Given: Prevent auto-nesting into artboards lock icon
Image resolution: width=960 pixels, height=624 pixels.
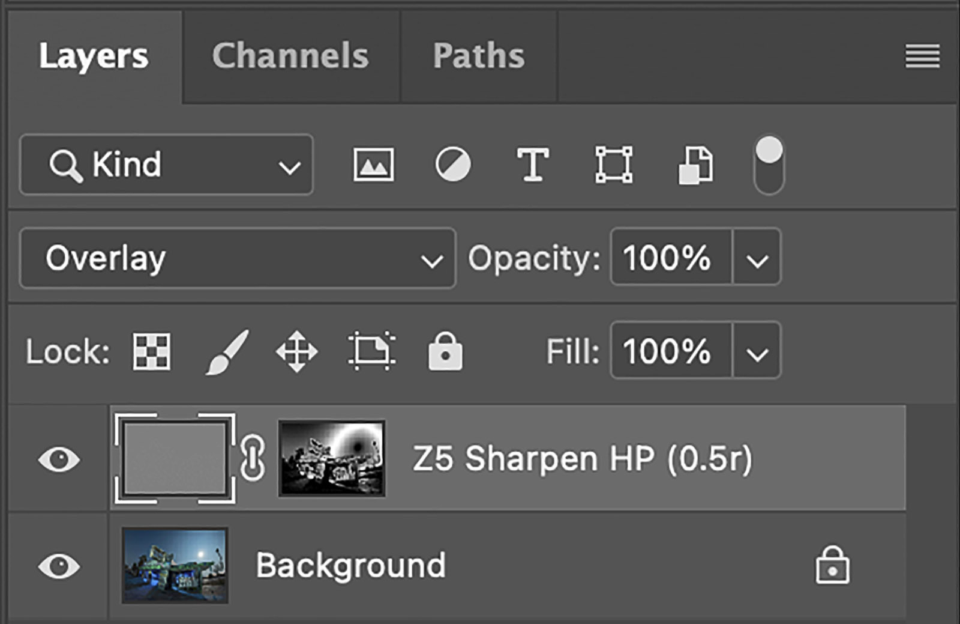Looking at the screenshot, I should pyautogui.click(x=371, y=351).
